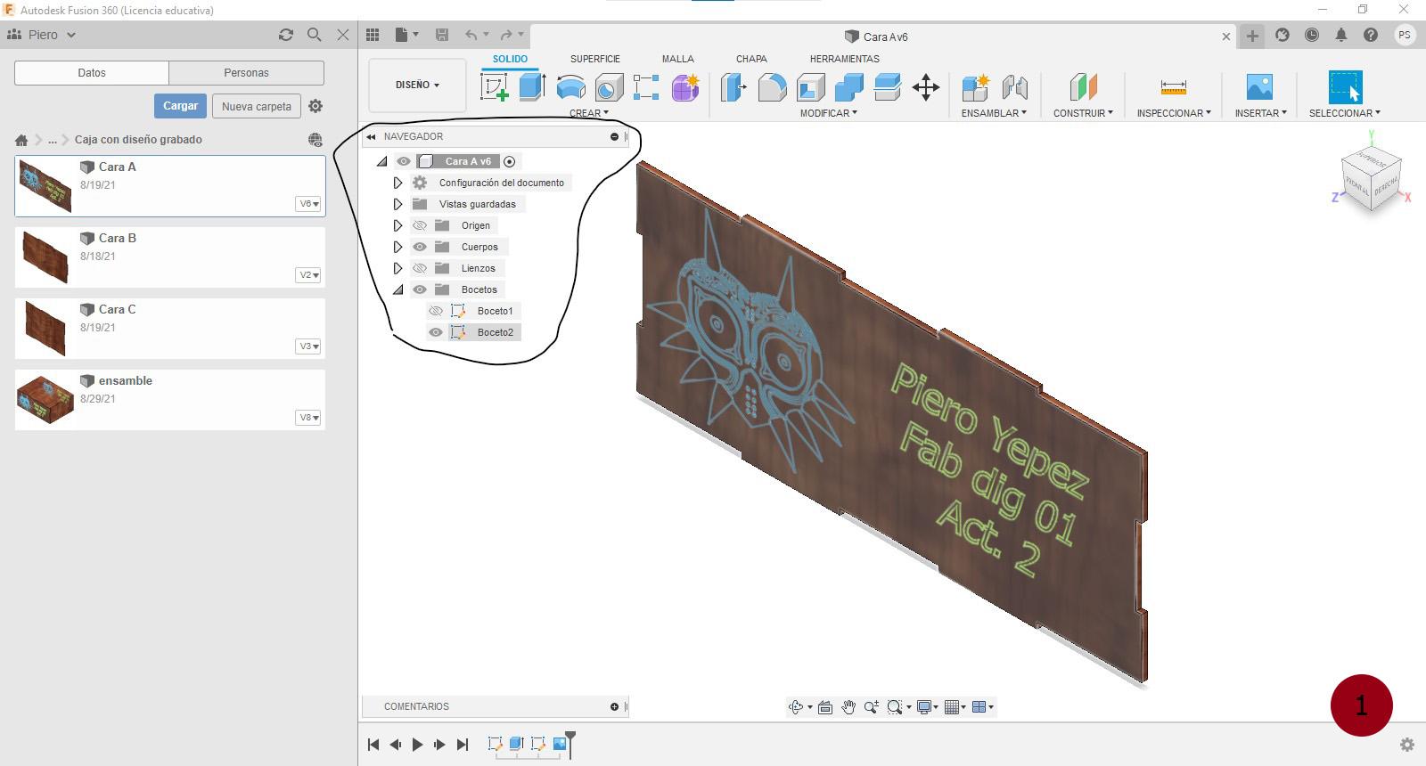
Task: Switch to the HERRAMIENTAS tab
Action: pos(844,59)
